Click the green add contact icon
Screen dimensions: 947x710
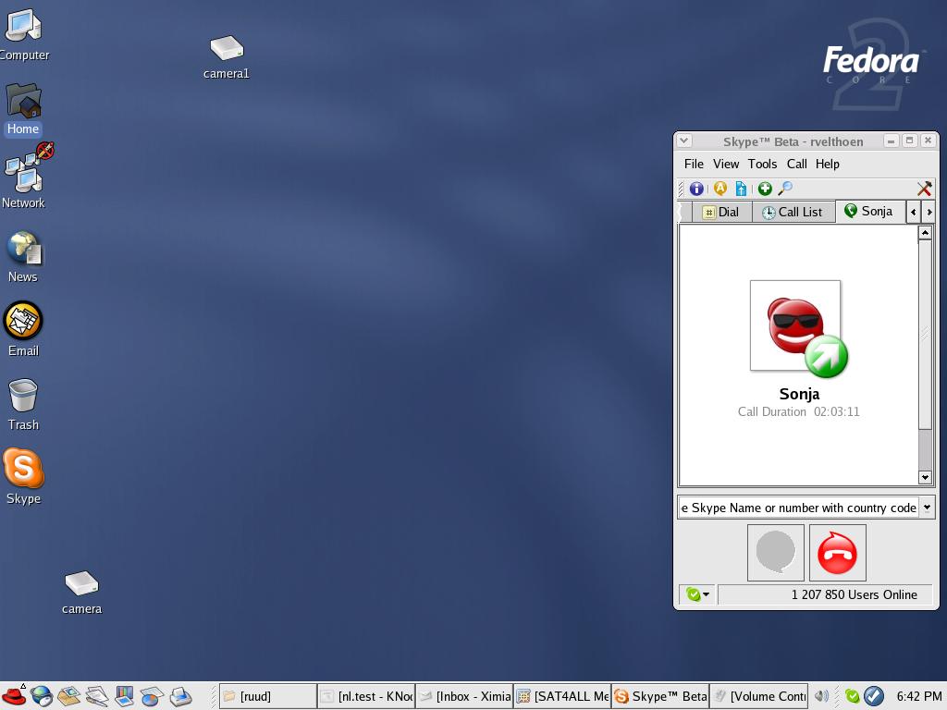coord(765,189)
